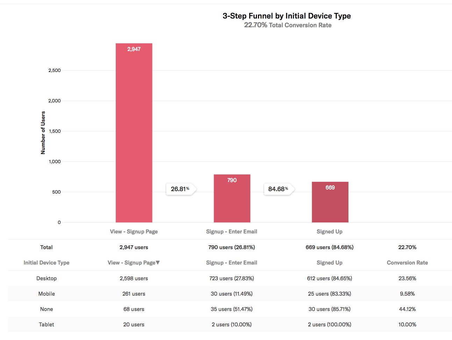Click the Signed Up x-axis label under chart
This screenshot has width=452, height=340.
[x=329, y=232]
